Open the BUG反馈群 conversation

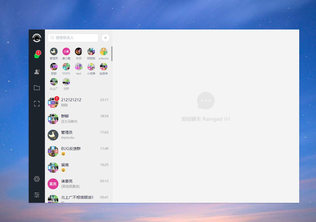78,151
